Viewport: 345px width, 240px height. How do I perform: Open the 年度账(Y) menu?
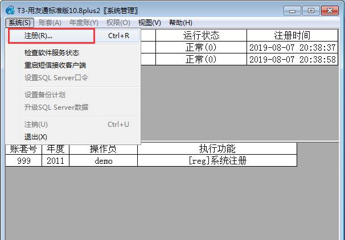[84, 23]
